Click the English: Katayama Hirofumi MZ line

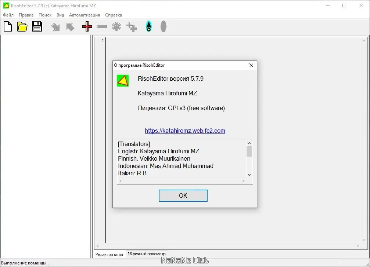pyautogui.click(x=159, y=151)
